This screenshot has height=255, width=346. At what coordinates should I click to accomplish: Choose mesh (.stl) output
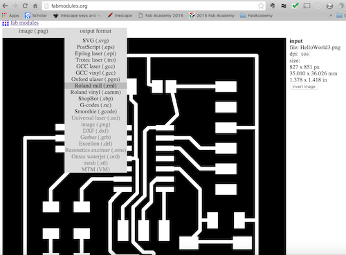coord(95,163)
